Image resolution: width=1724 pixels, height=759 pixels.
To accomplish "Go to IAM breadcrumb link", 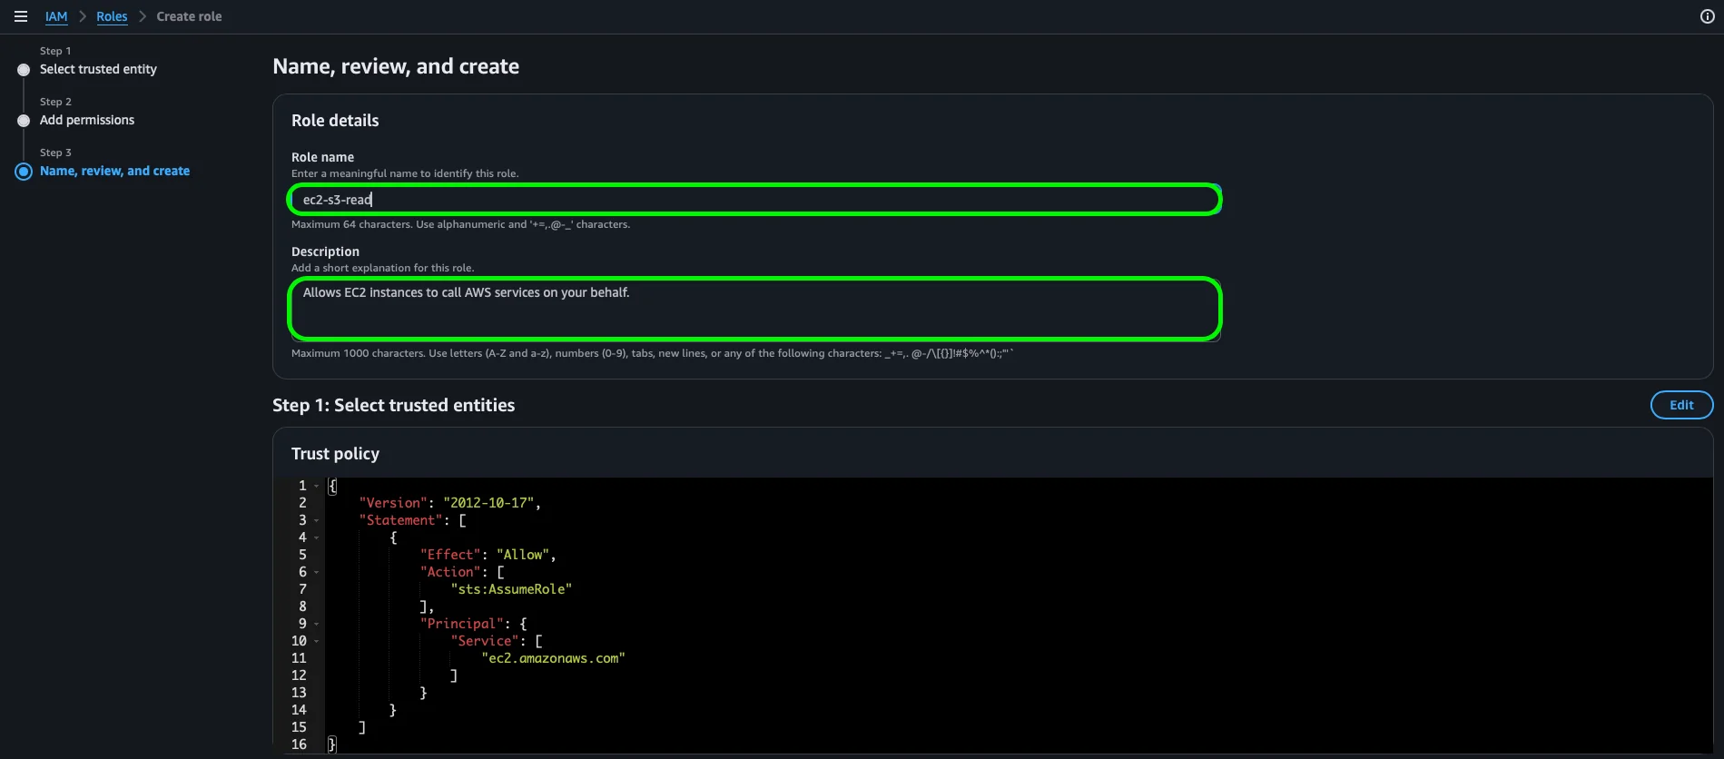I will 56,16.
